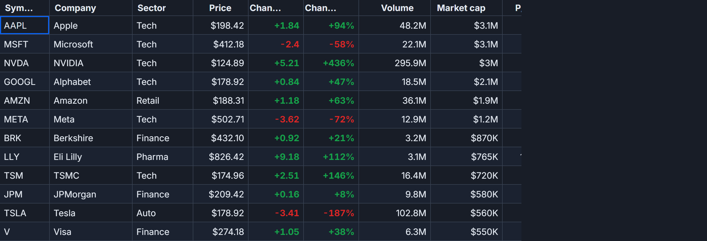Viewport: 707px width, 241px height.
Task: Sort by the Volume column header
Action: coord(395,8)
